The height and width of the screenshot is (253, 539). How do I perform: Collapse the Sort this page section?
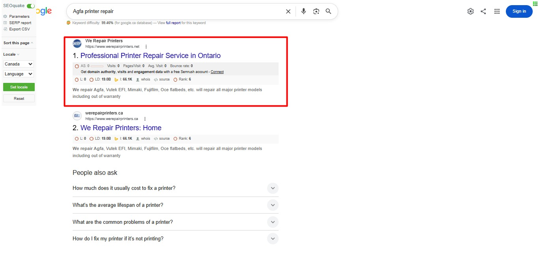click(32, 43)
